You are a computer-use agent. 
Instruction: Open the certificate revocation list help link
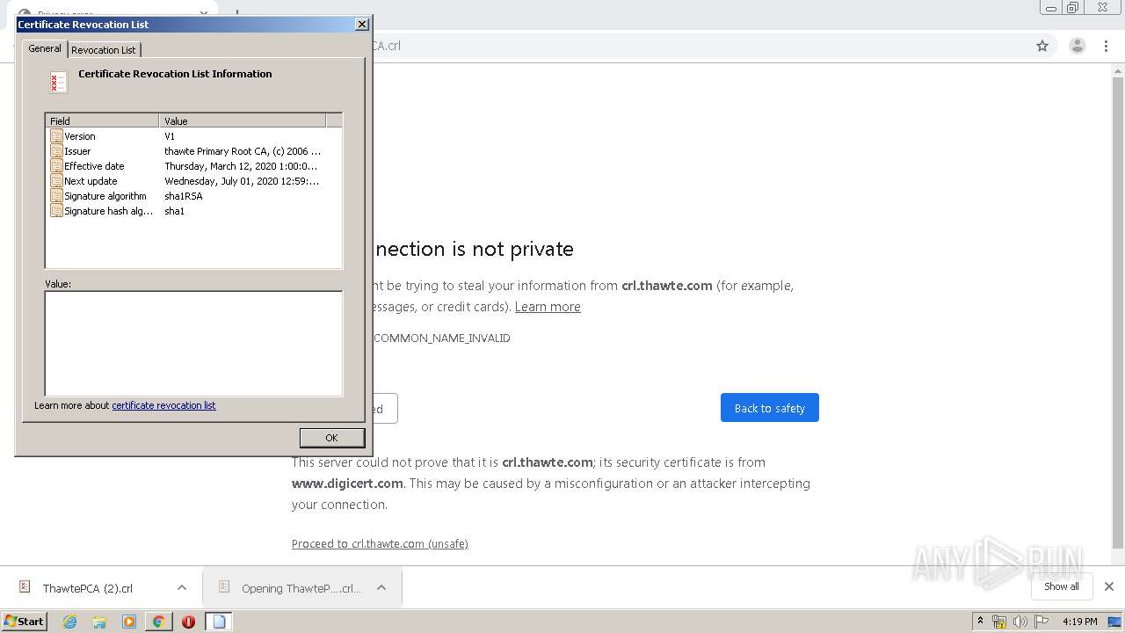click(163, 405)
